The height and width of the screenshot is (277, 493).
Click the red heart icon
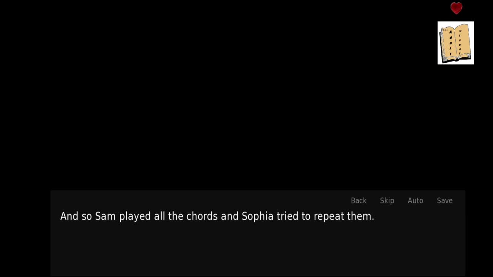(456, 8)
